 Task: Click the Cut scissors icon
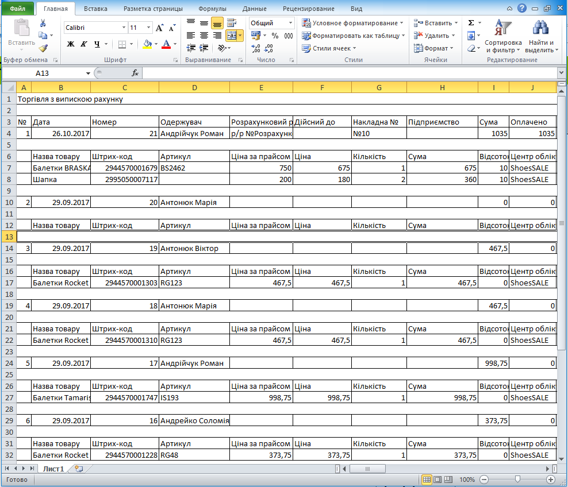pyautogui.click(x=43, y=23)
